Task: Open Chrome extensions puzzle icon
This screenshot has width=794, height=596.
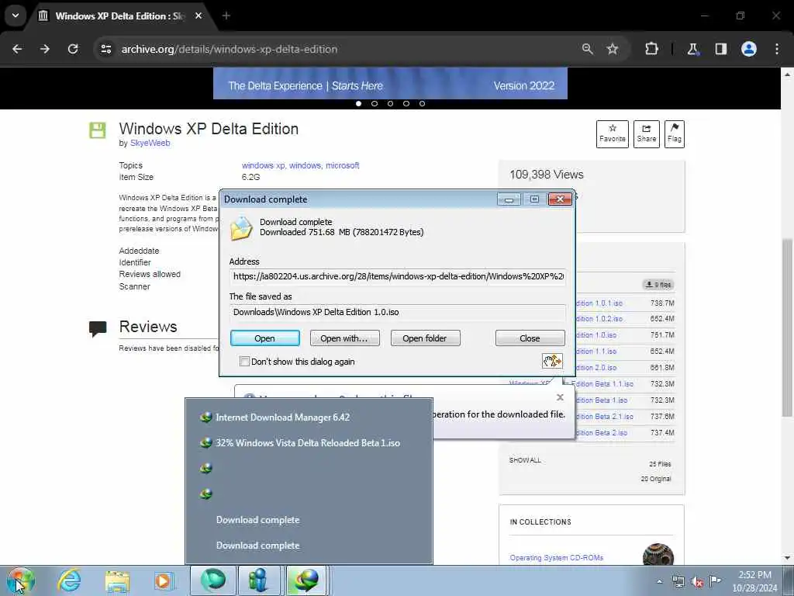Action: tap(651, 49)
